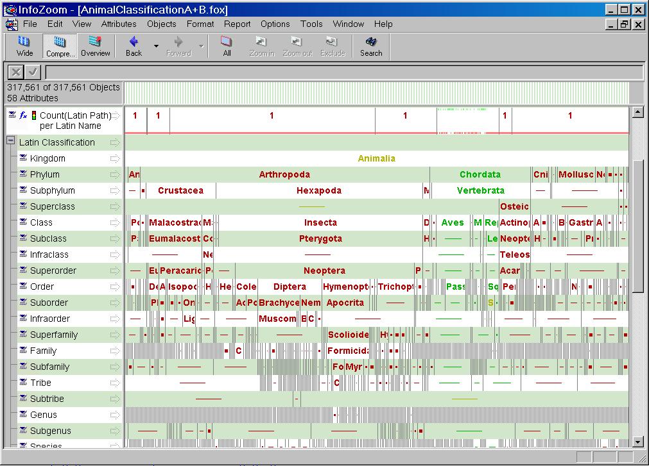649x466 pixels.
Task: Click the vertical scrollbar down arrow
Action: (637, 442)
